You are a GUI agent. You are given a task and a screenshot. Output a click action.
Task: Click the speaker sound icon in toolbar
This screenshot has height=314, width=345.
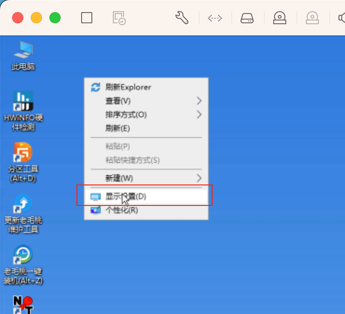tap(342, 18)
